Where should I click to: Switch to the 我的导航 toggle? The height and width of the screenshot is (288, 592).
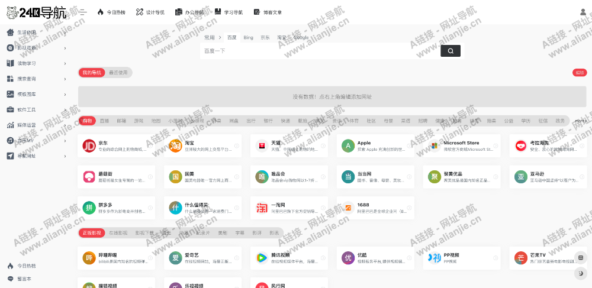[x=92, y=72]
